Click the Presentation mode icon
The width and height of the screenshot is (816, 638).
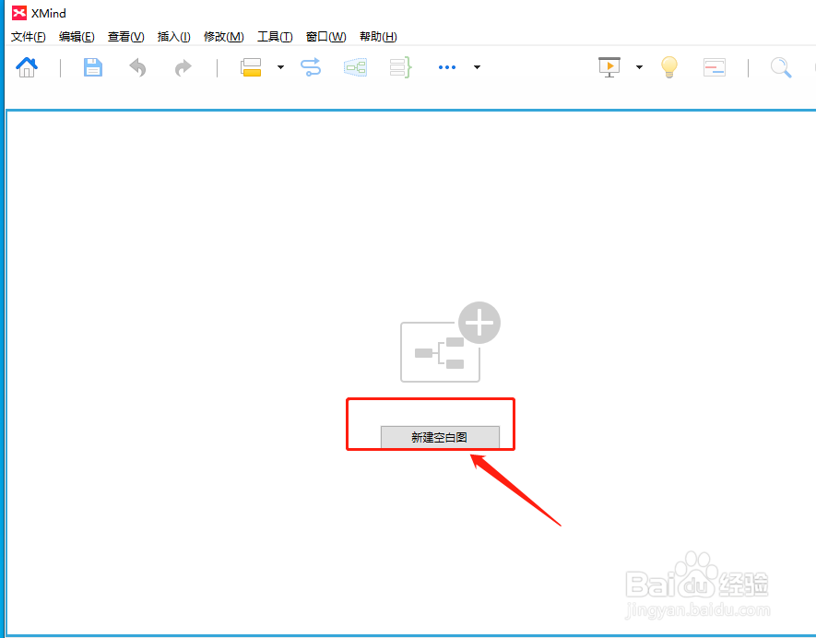[x=609, y=67]
